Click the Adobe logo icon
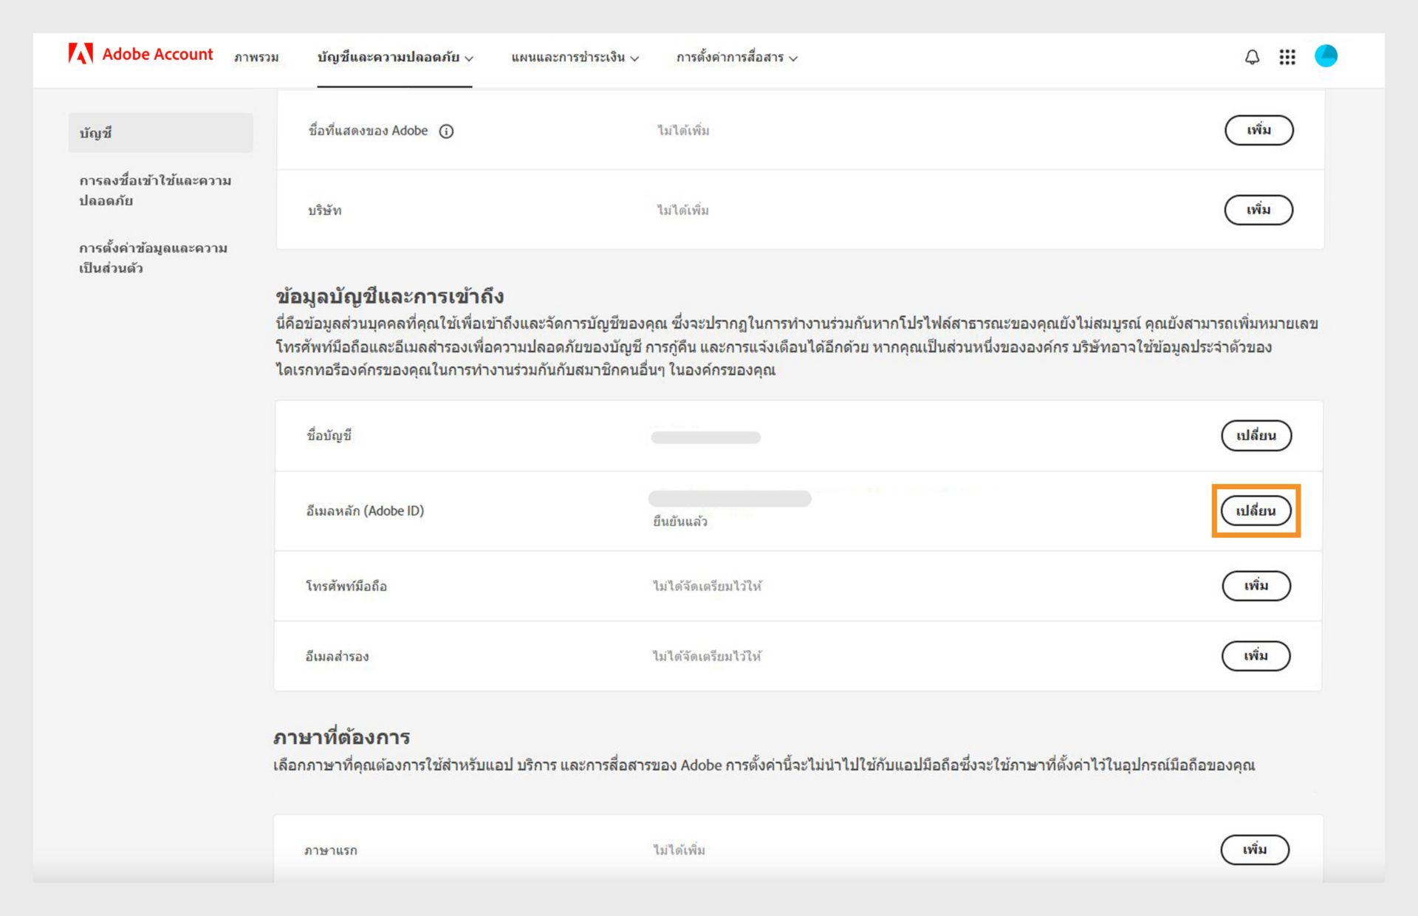This screenshot has width=1418, height=916. 81,54
